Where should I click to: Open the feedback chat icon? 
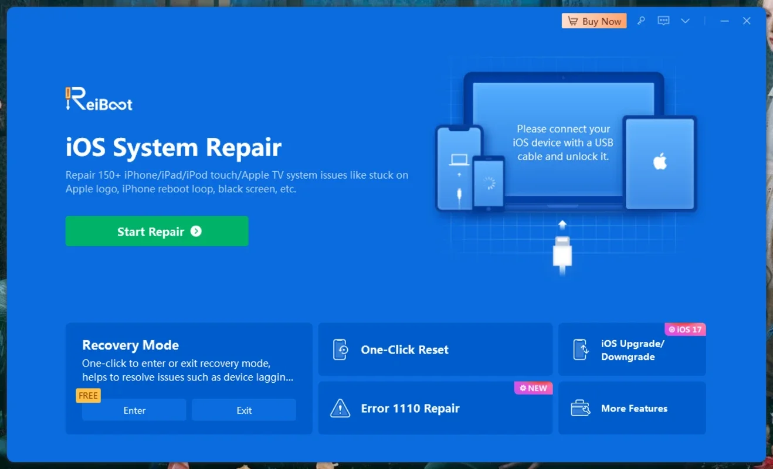663,21
